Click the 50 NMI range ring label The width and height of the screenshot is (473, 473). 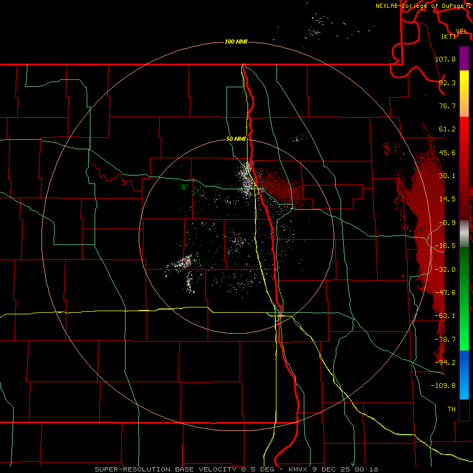[236, 139]
